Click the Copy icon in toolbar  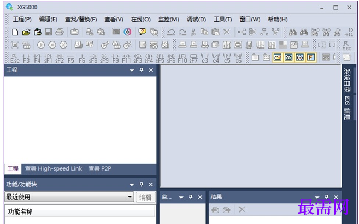204,32
